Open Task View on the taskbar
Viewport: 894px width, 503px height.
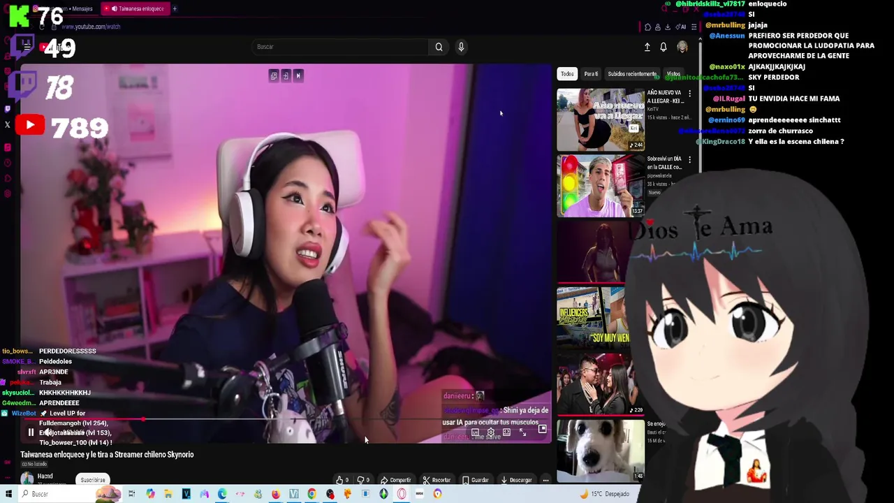coord(131,494)
